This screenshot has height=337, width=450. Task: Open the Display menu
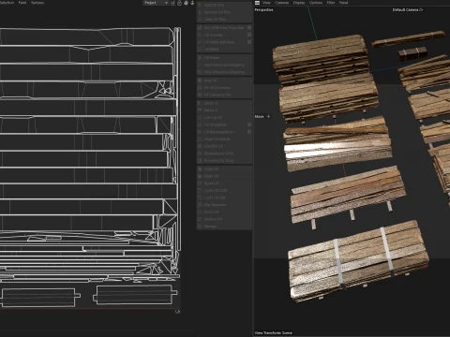[299, 3]
